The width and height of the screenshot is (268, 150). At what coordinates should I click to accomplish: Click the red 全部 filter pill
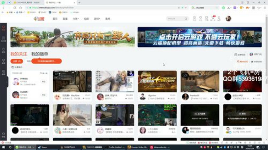click(x=17, y=61)
